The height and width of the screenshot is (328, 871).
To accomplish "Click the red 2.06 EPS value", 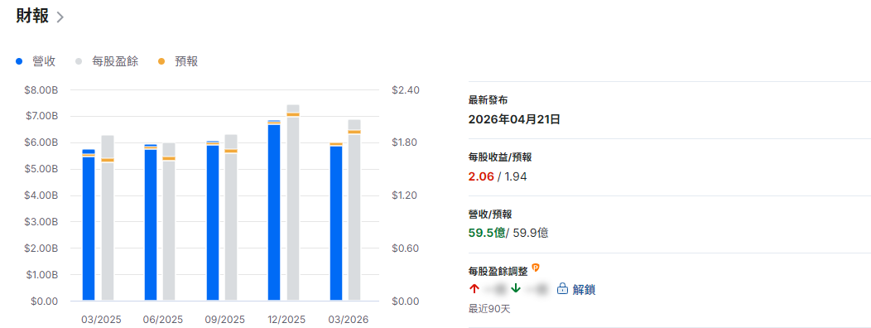I will 480,176.
